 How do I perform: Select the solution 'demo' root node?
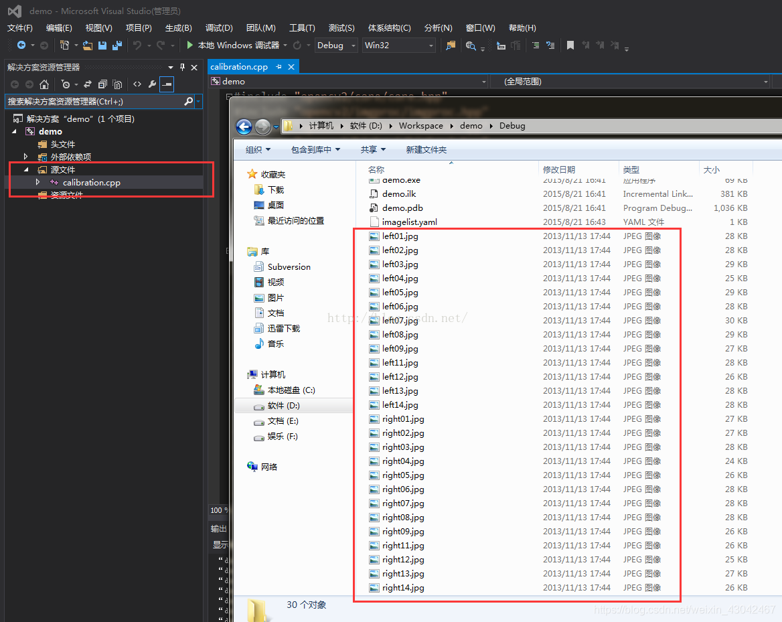(74, 119)
